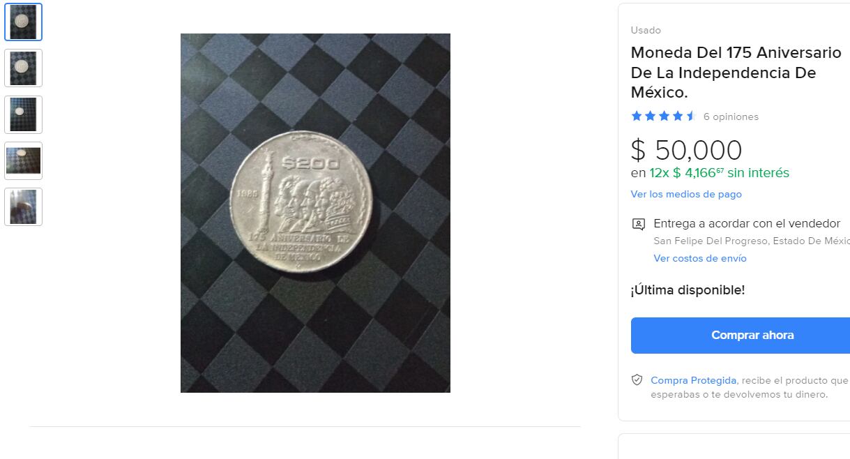Select the highlighted first coin thumbnail
This screenshot has width=850, height=459.
[x=23, y=22]
